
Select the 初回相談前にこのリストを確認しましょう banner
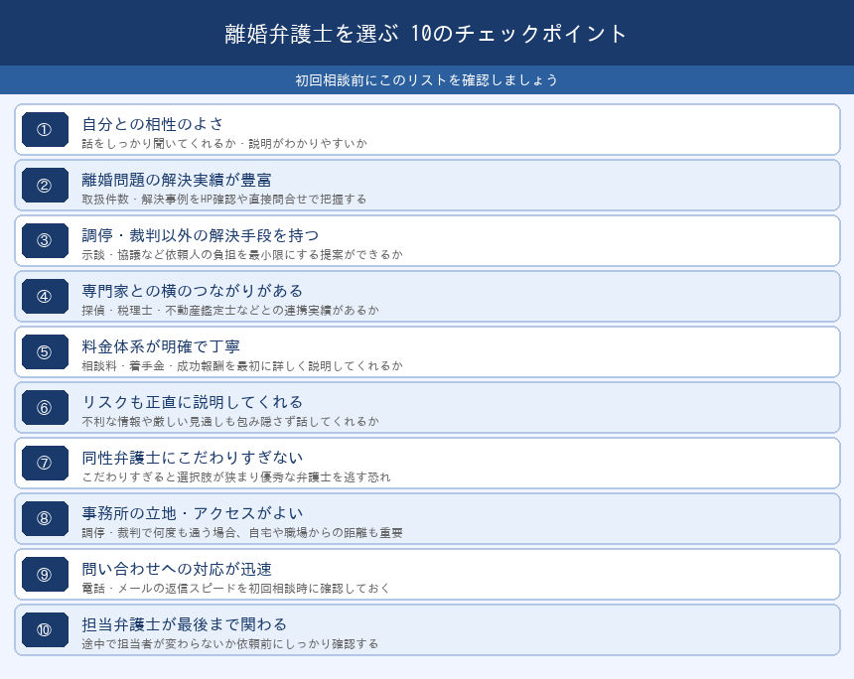click(x=427, y=79)
